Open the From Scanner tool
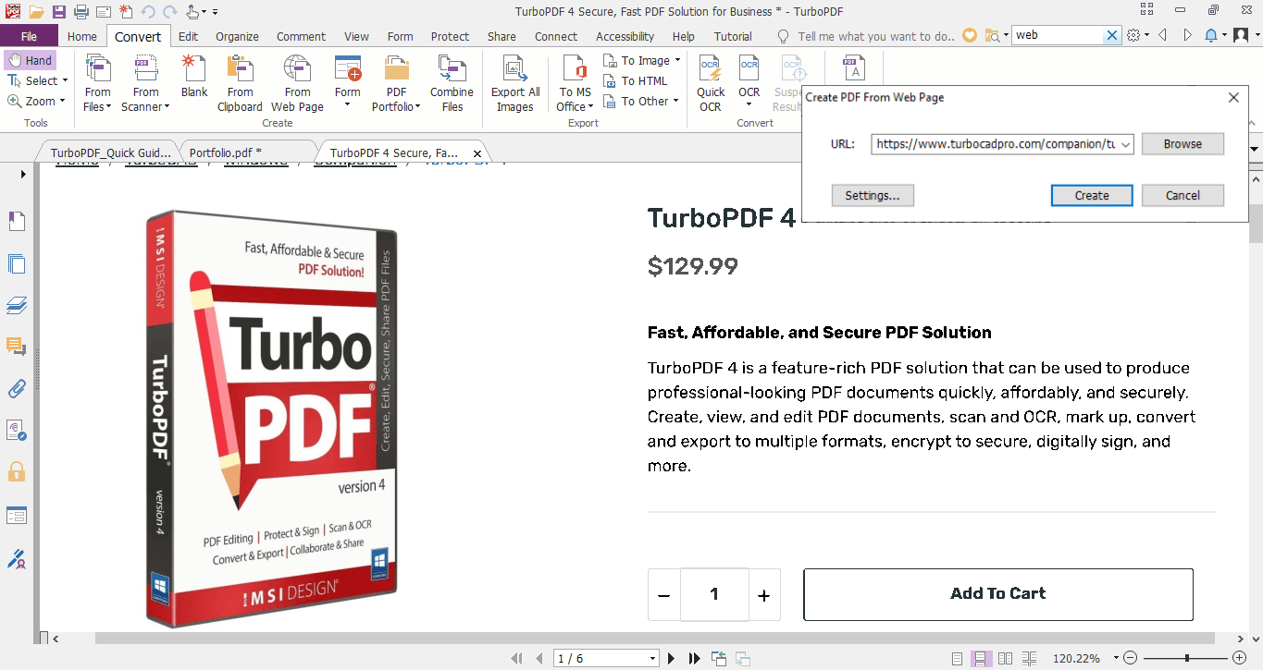 tap(145, 81)
